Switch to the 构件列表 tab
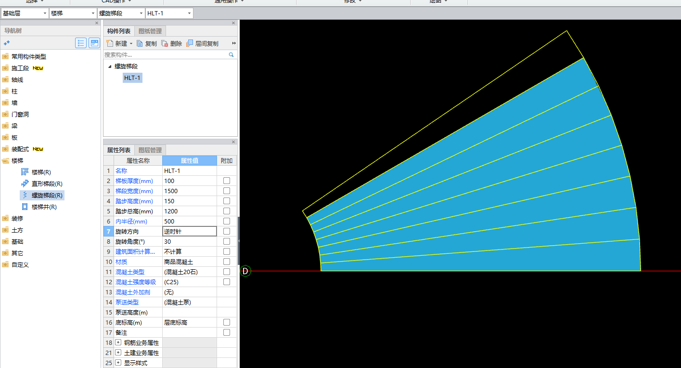The width and height of the screenshot is (681, 368). coord(119,31)
